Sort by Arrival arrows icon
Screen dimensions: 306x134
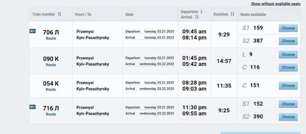pyautogui.click(x=197, y=17)
